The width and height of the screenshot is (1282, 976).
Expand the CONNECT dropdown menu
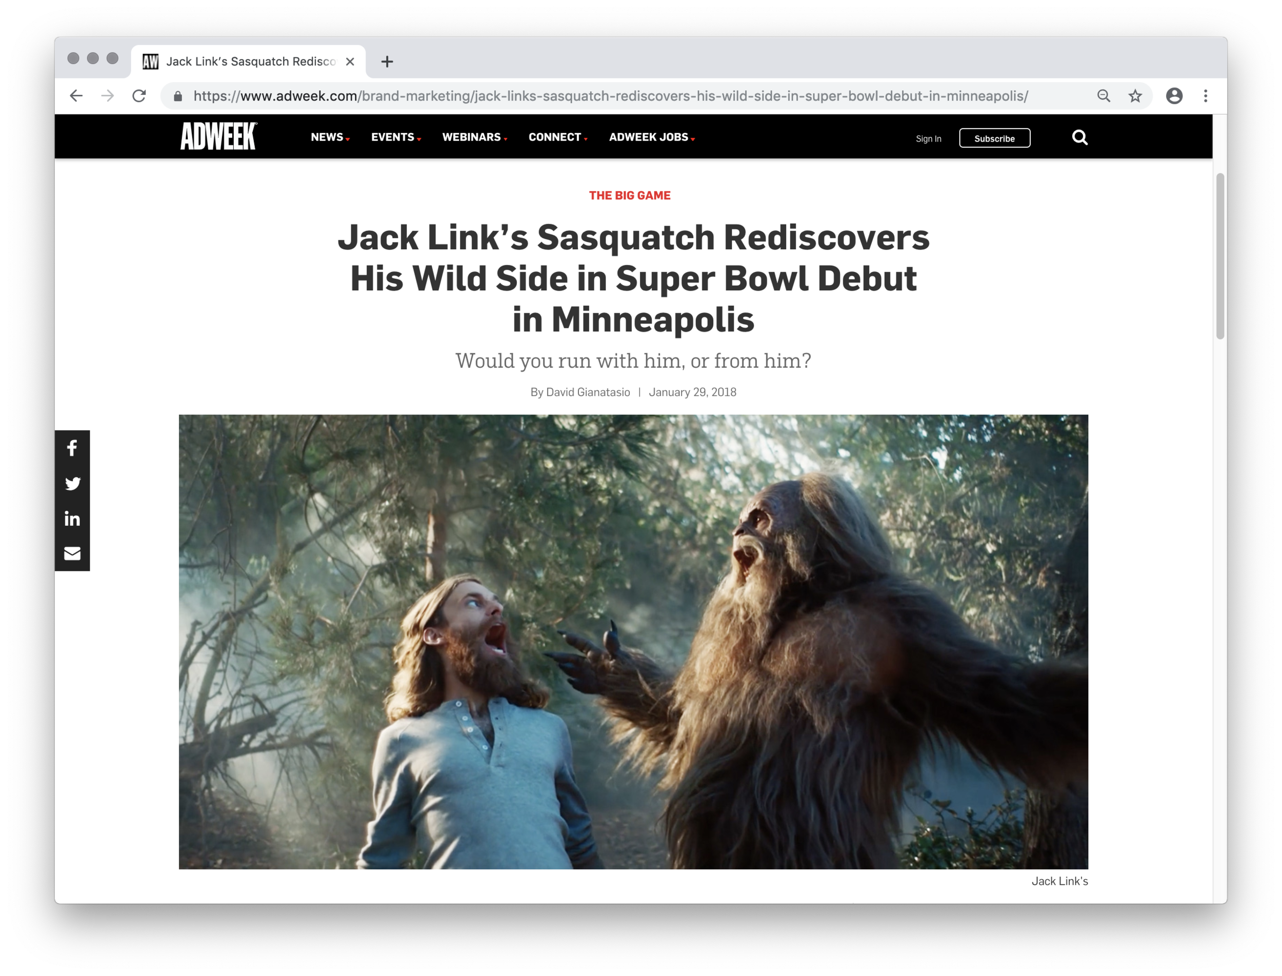[557, 137]
